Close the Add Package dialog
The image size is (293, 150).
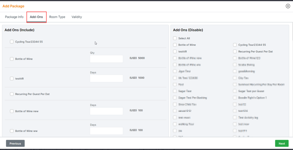pyautogui.click(x=288, y=6)
